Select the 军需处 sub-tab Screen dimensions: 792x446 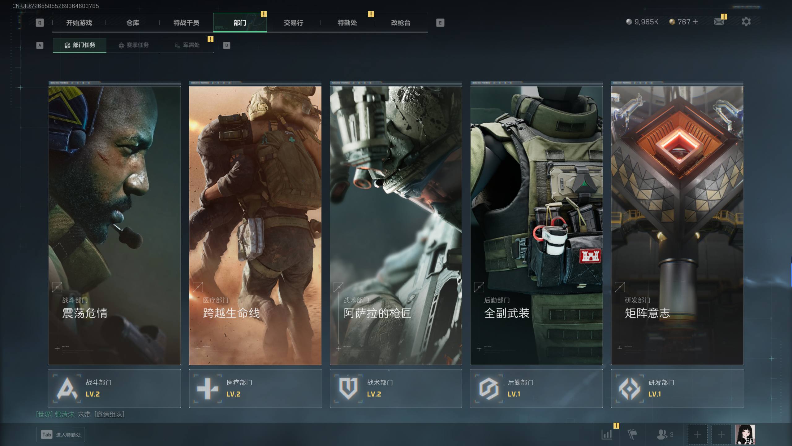187,45
